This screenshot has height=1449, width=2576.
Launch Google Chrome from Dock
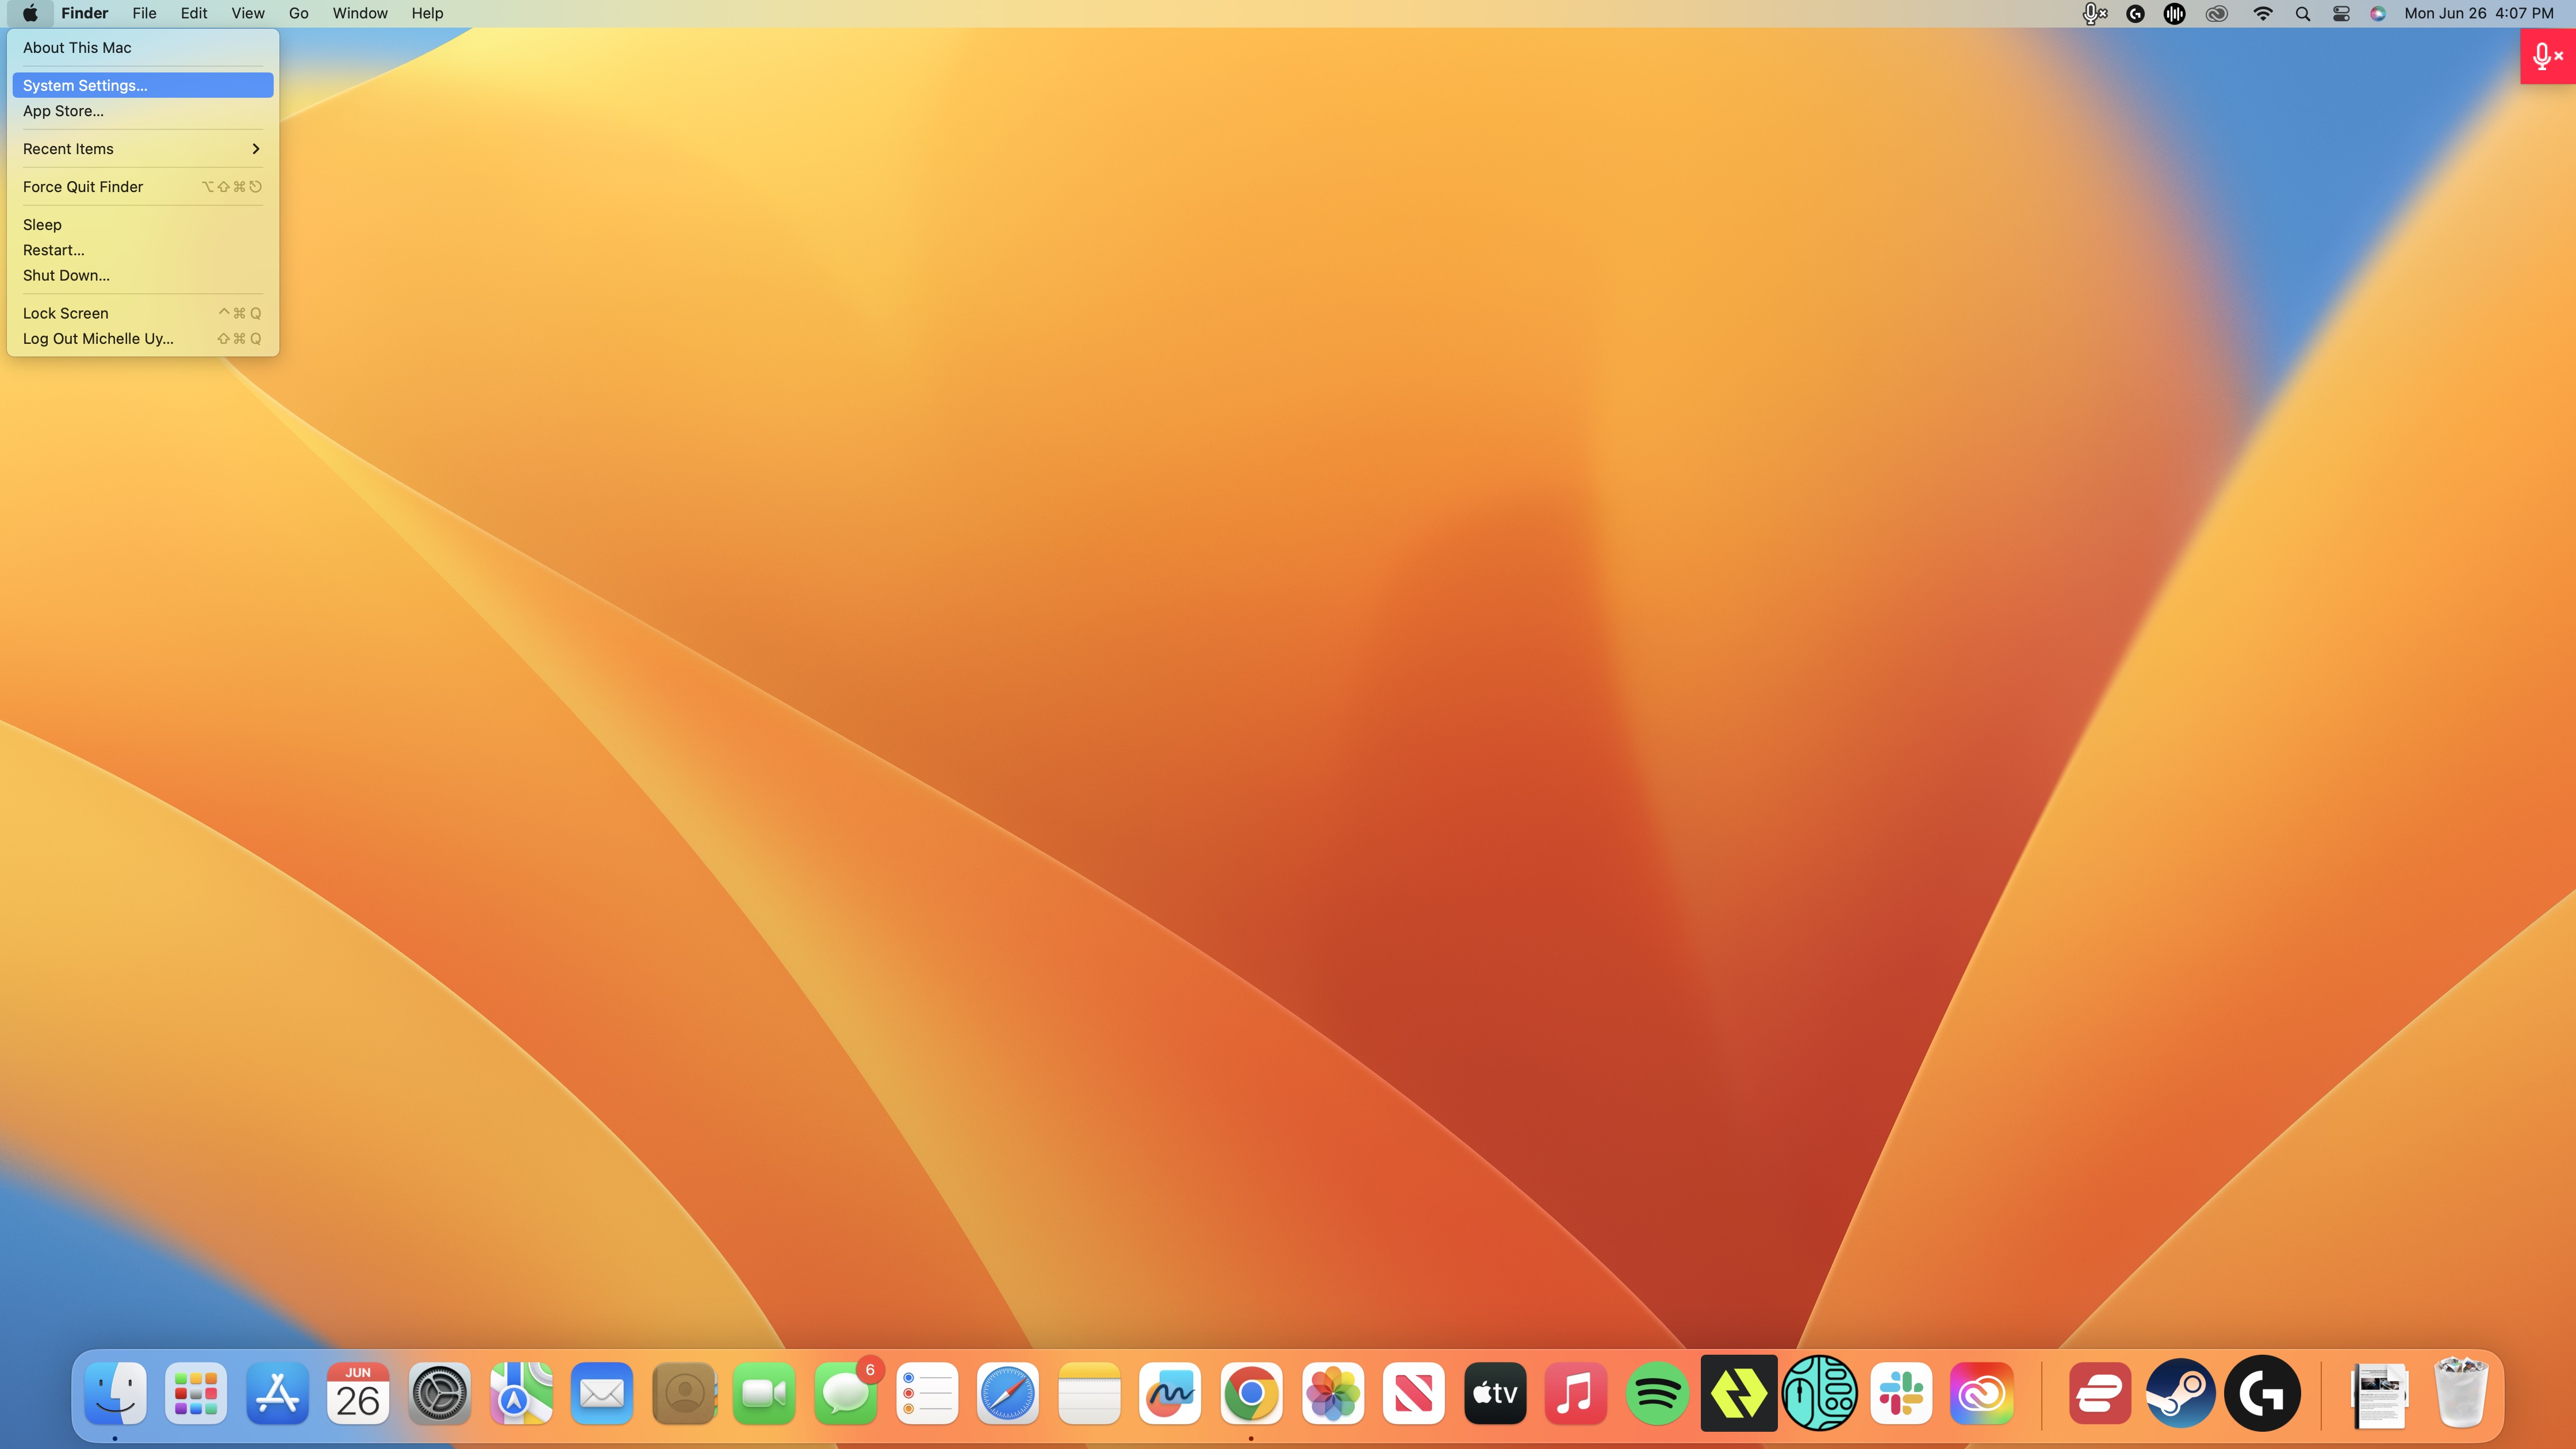tap(1252, 1393)
